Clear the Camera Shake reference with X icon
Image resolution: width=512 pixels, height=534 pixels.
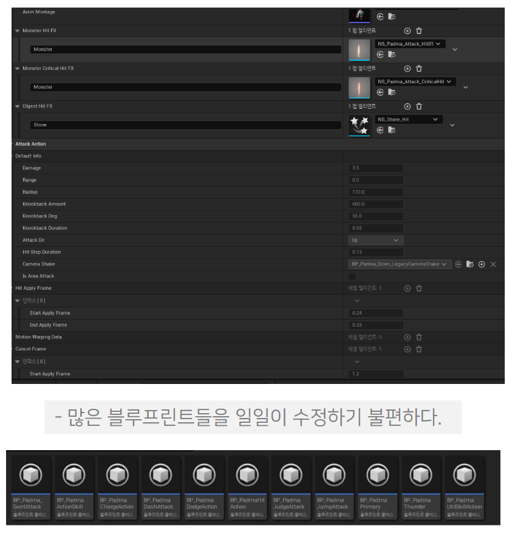pos(492,264)
